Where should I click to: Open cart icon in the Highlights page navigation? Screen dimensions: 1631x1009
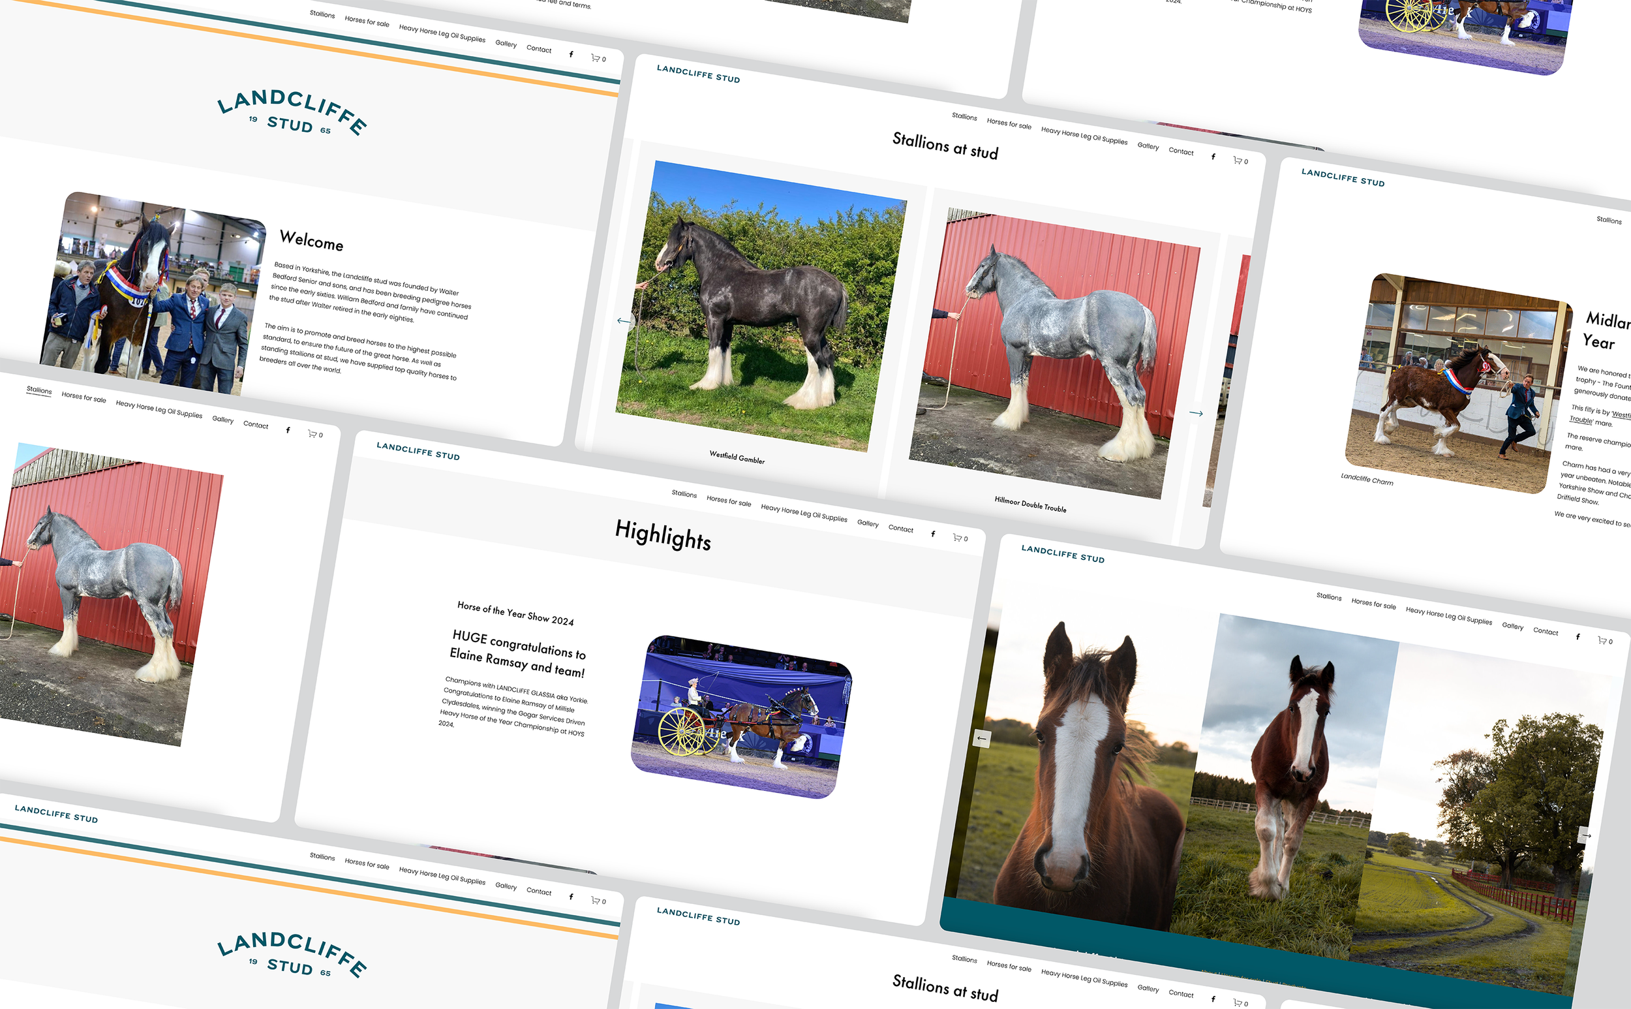[958, 538]
